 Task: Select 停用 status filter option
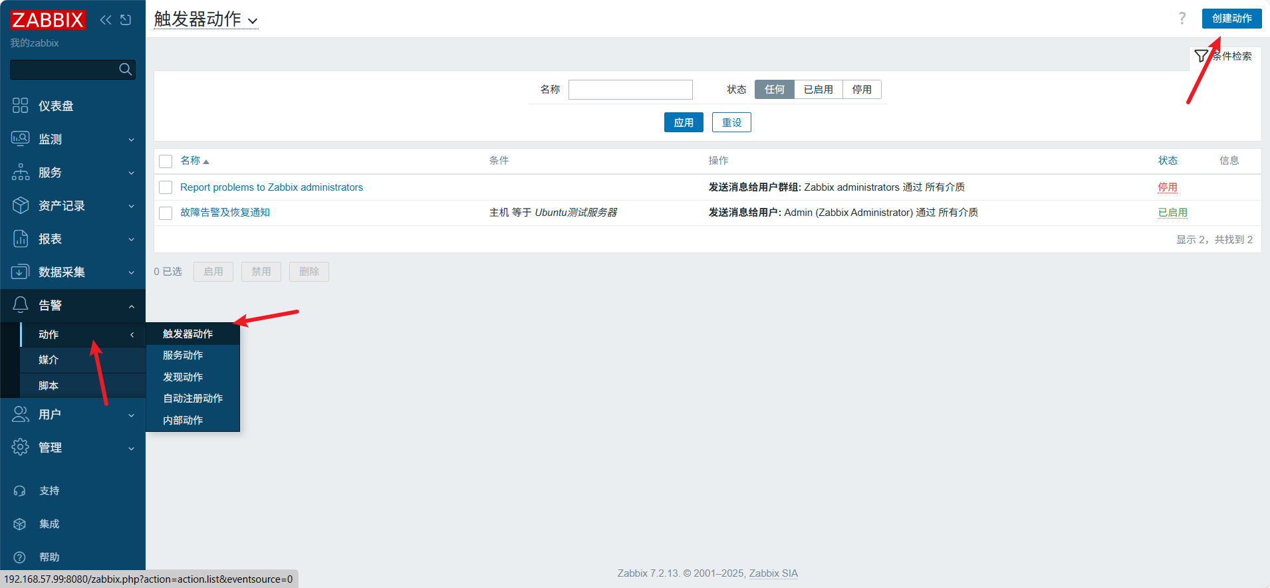(862, 89)
